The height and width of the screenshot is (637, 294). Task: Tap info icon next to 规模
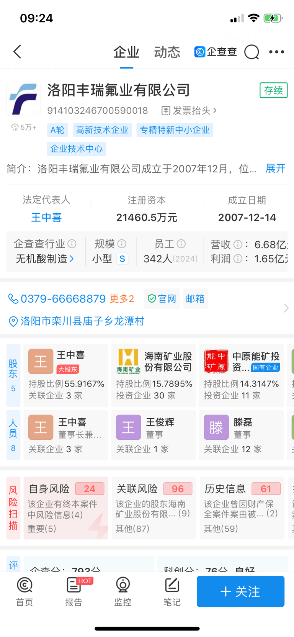(122, 244)
